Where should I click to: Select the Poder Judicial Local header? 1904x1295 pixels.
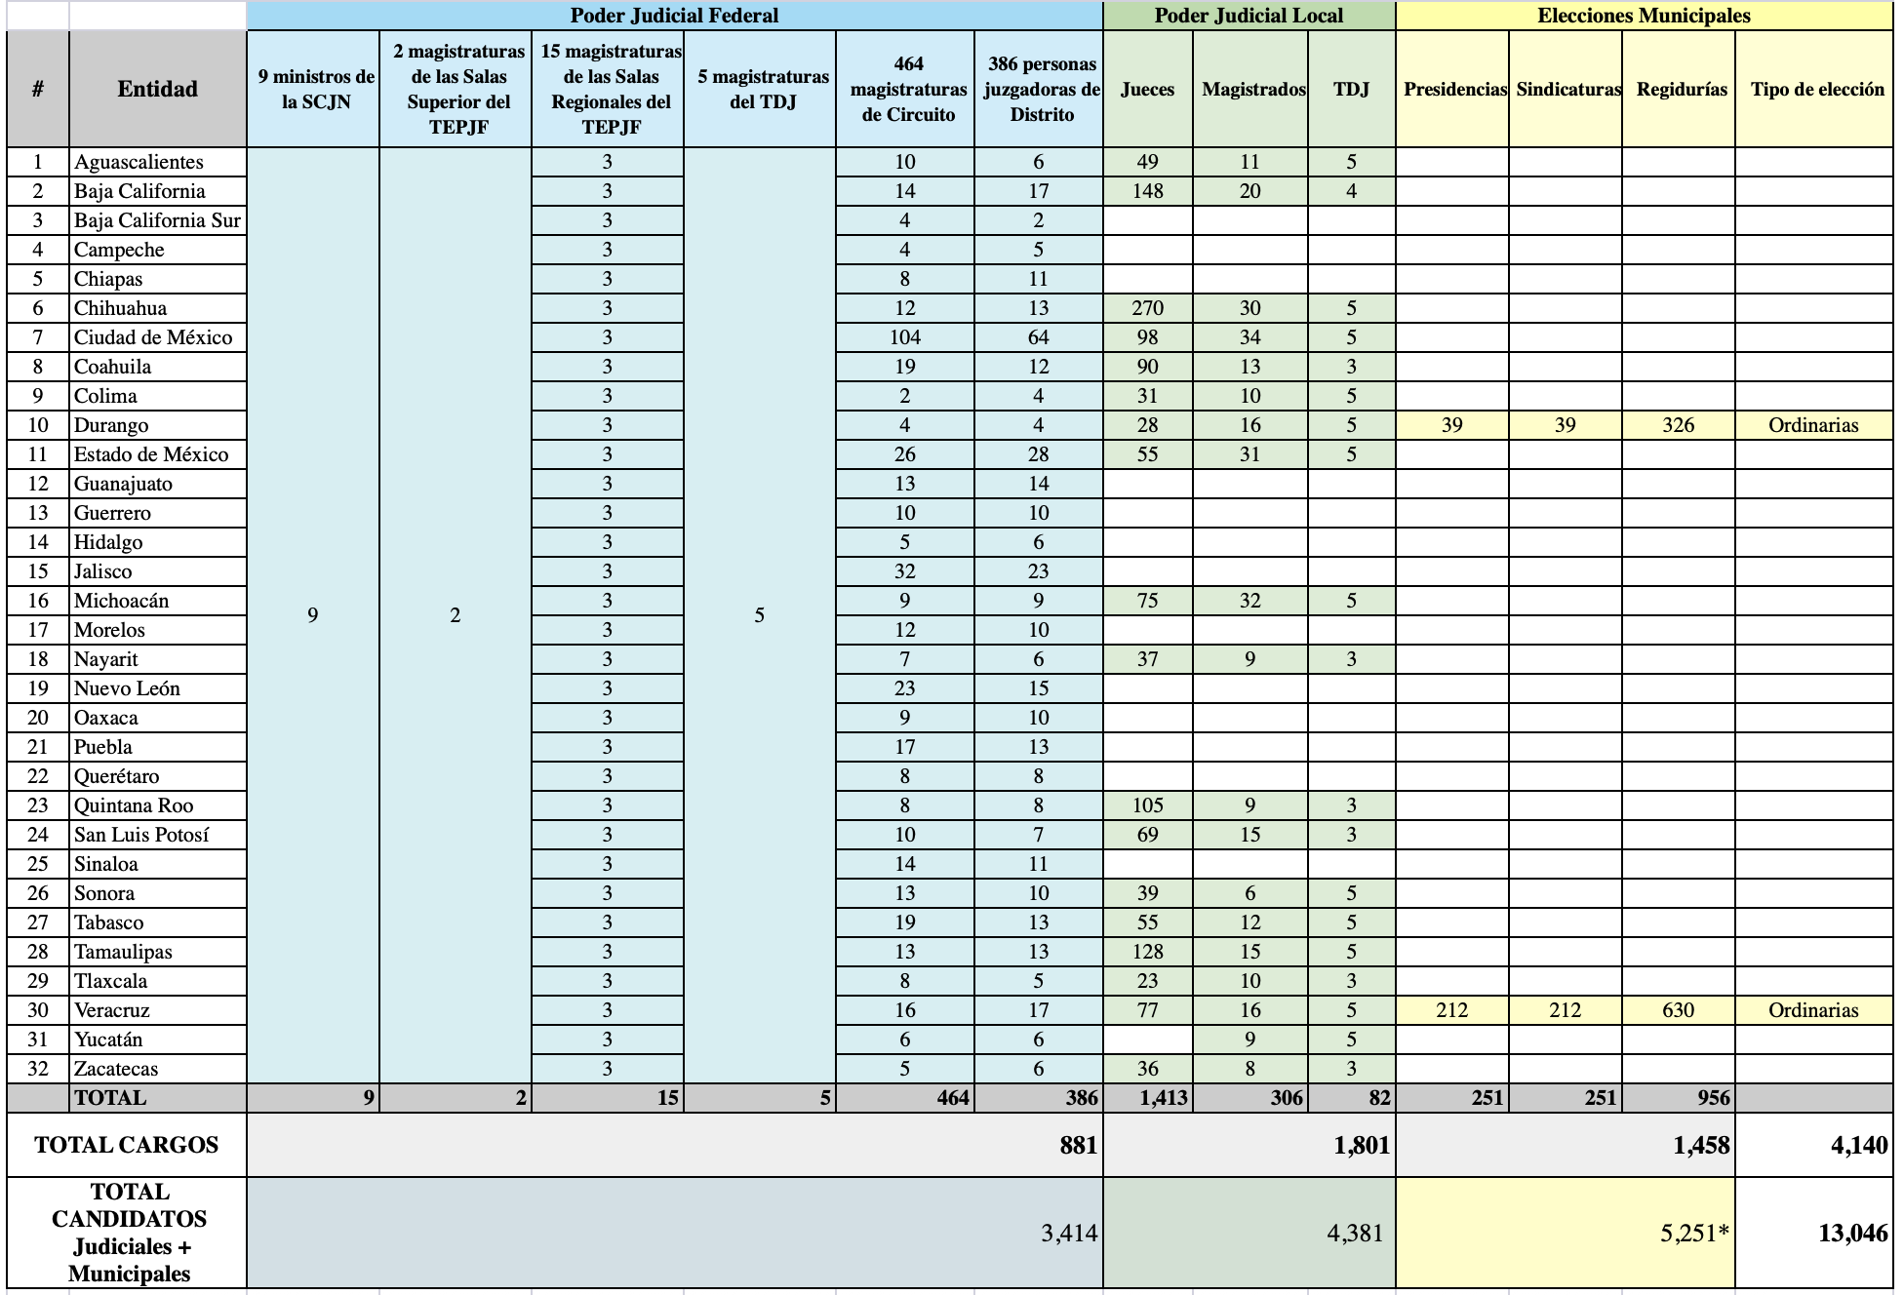pos(1249,16)
